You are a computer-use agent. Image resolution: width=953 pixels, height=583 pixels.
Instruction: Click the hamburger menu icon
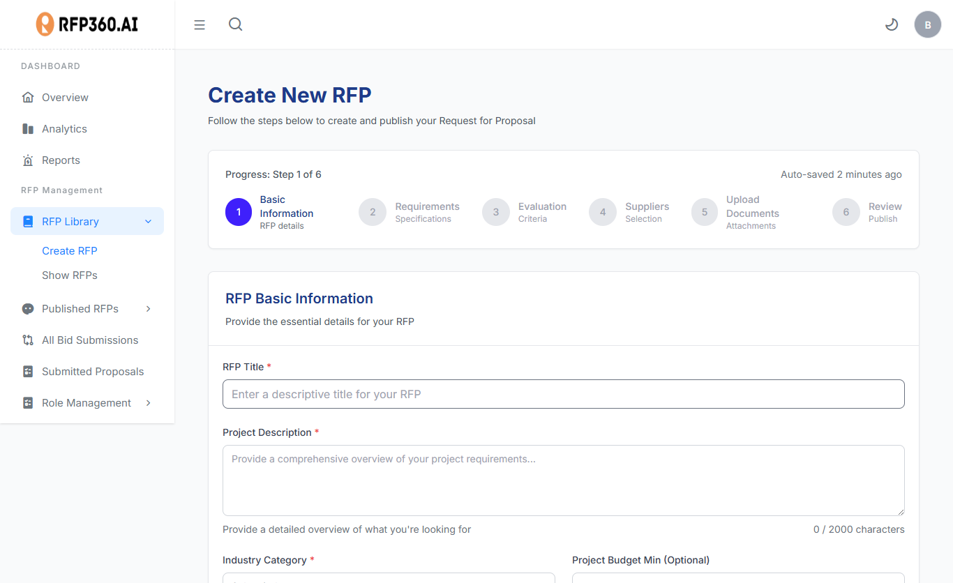(x=200, y=24)
